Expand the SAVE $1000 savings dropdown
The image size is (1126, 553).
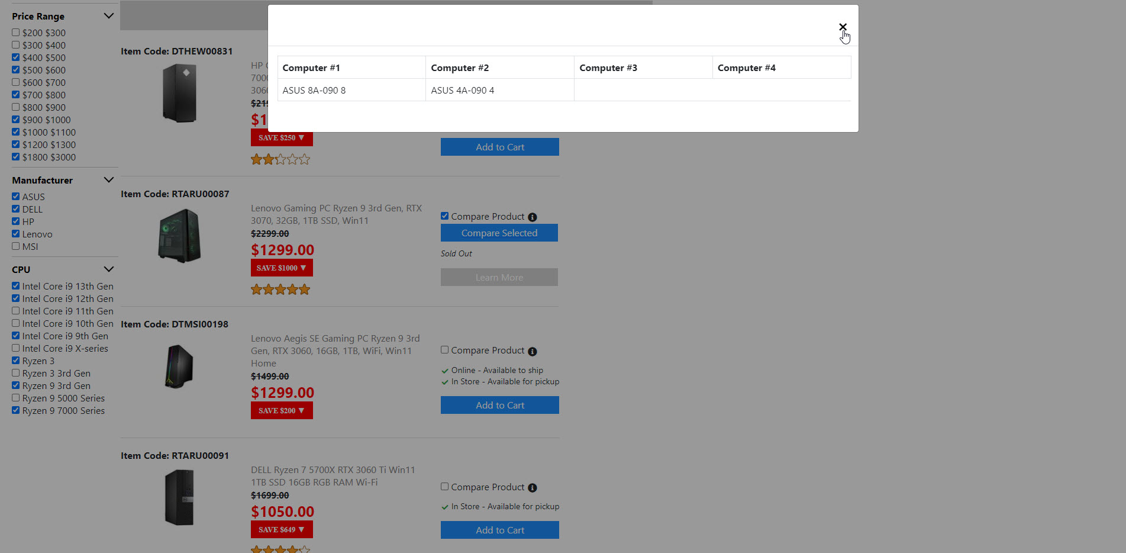coord(282,268)
